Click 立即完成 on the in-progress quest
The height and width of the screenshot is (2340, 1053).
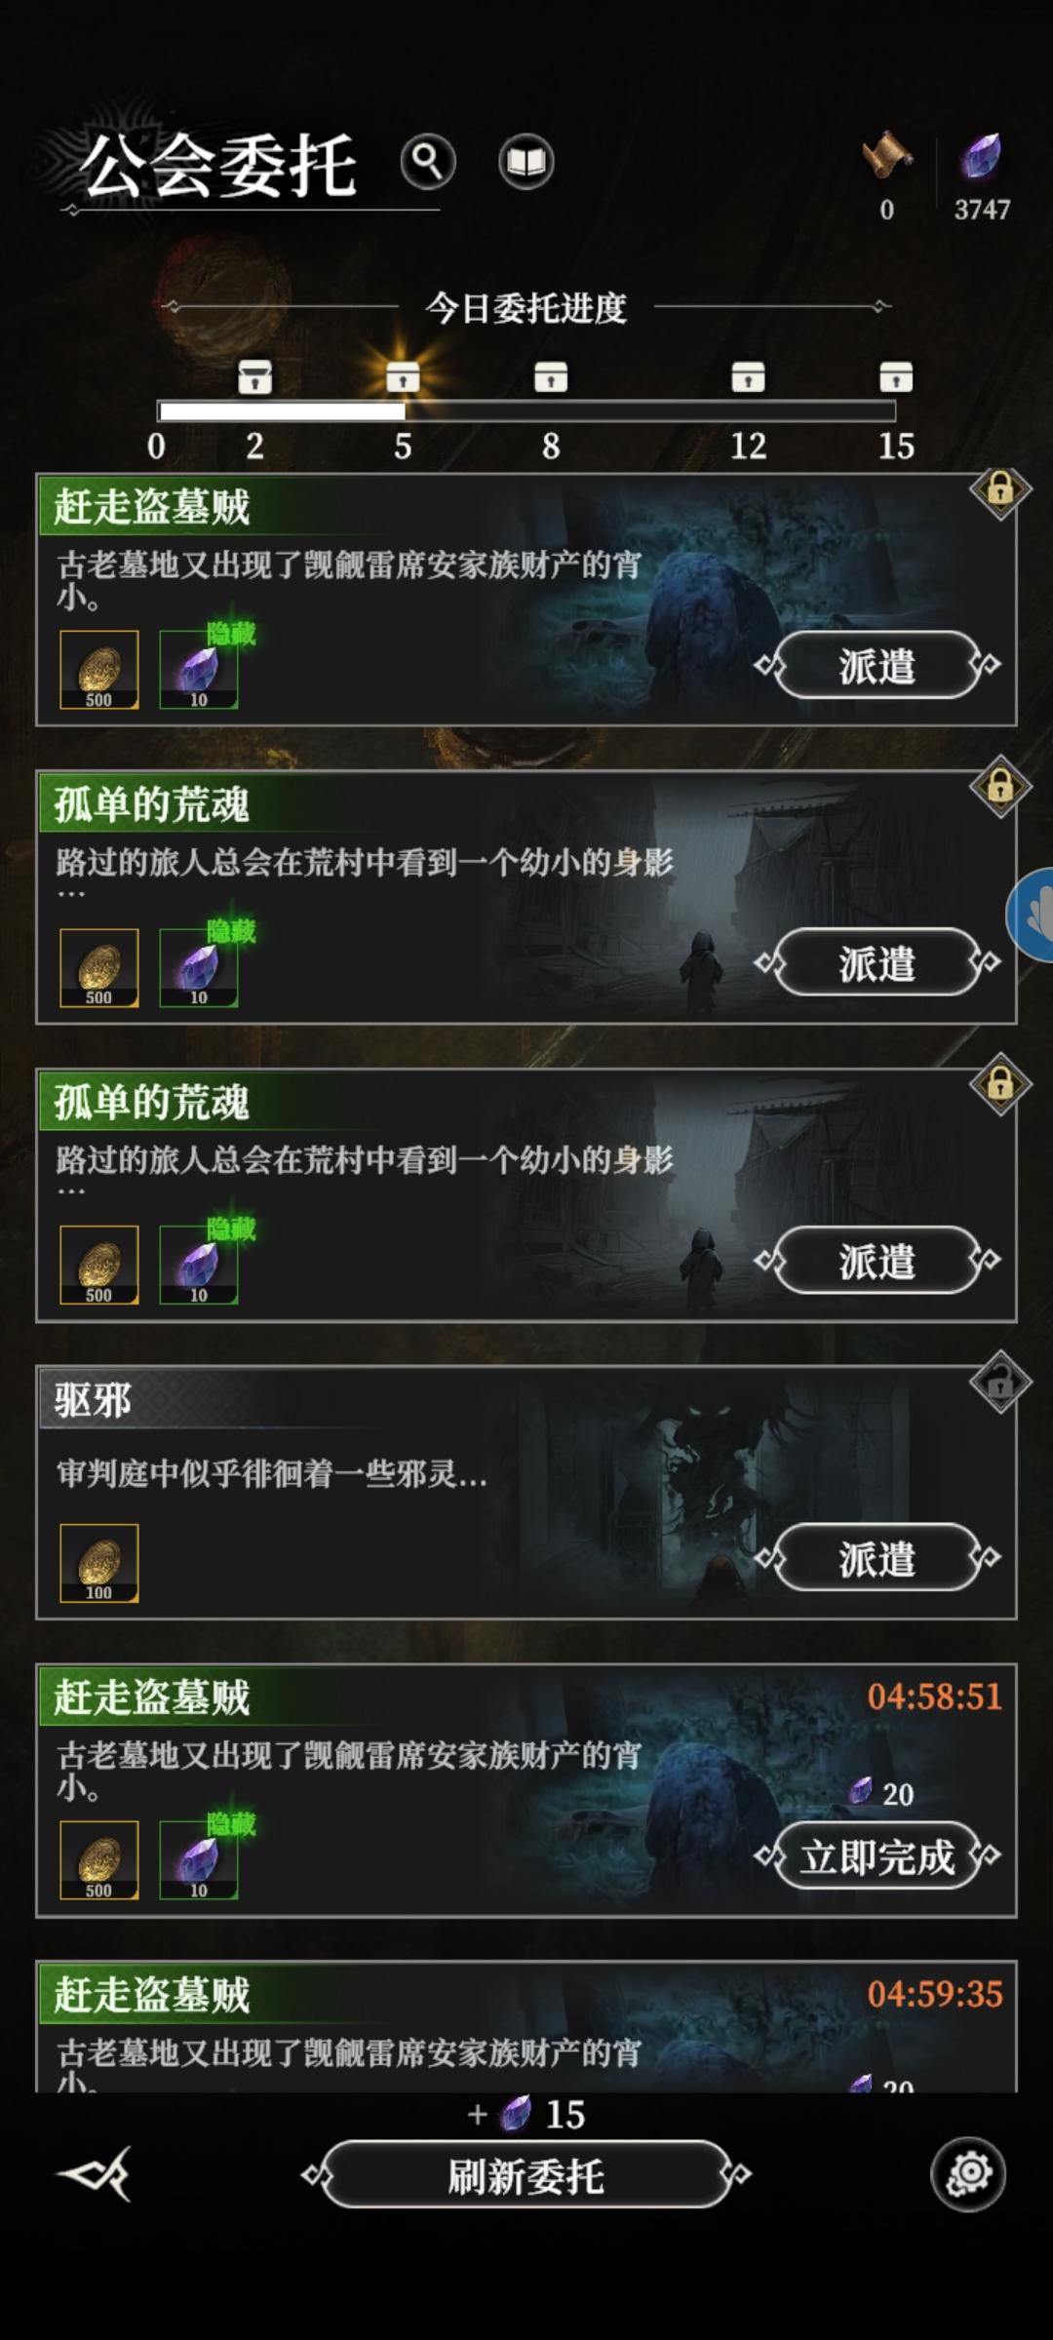point(877,1855)
